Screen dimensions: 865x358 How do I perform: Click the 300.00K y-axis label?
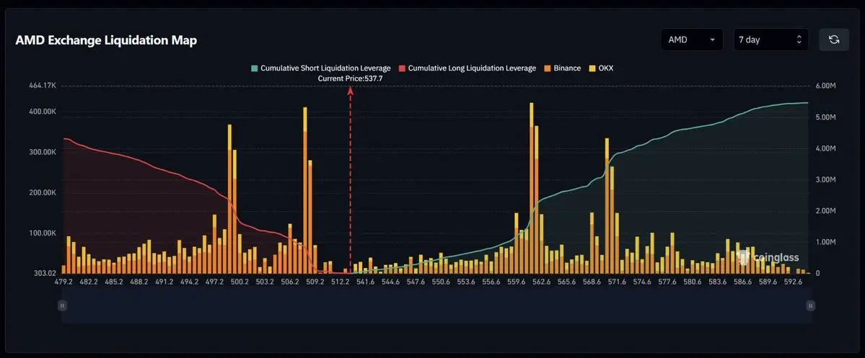tap(43, 152)
